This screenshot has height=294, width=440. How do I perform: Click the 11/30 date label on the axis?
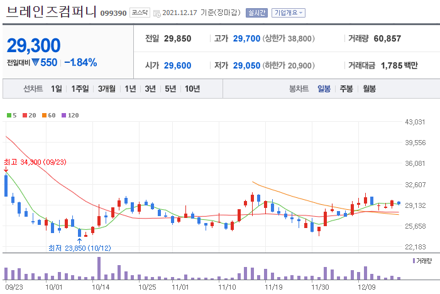pyautogui.click(x=320, y=287)
